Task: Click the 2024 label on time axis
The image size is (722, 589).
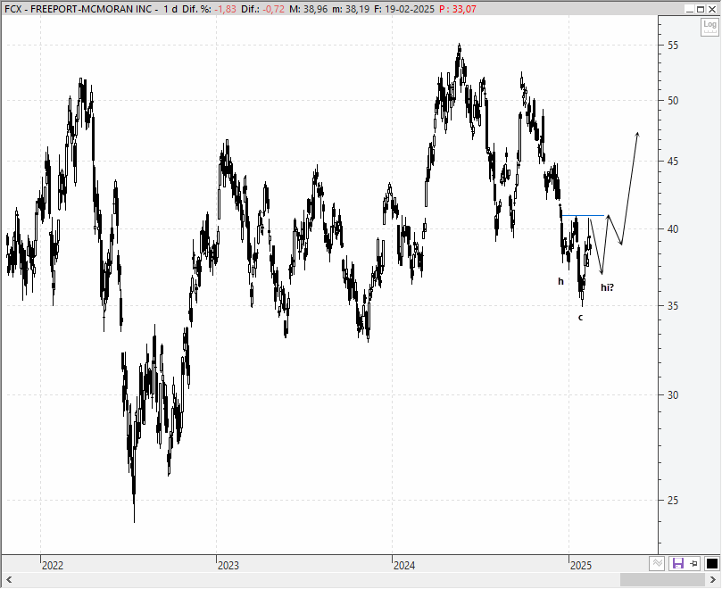Action: click(x=404, y=565)
